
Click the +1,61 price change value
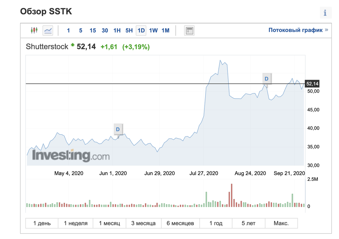pyautogui.click(x=109, y=47)
